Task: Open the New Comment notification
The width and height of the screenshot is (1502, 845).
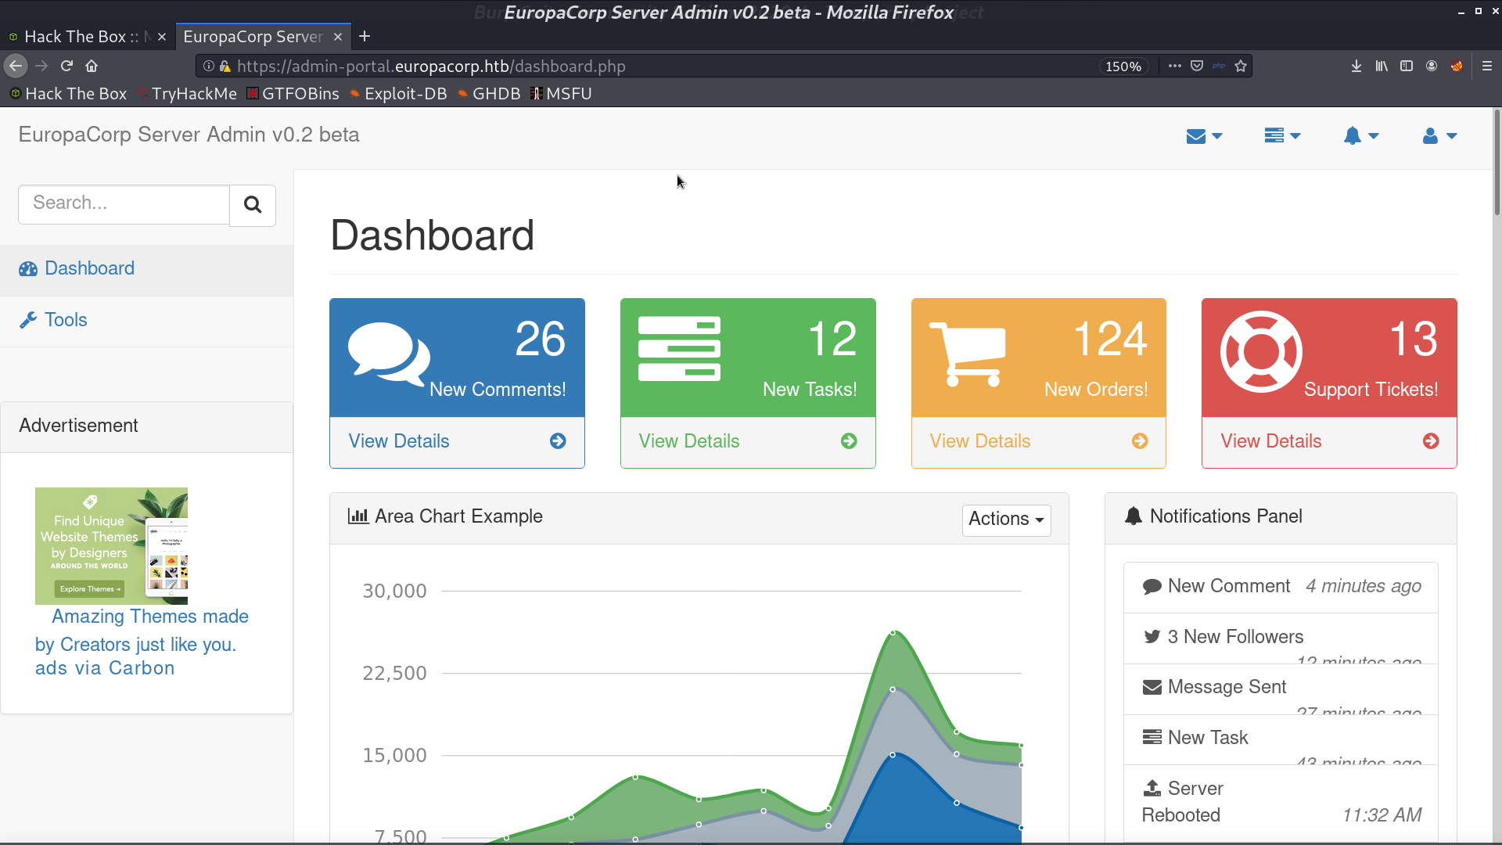Action: (x=1281, y=587)
